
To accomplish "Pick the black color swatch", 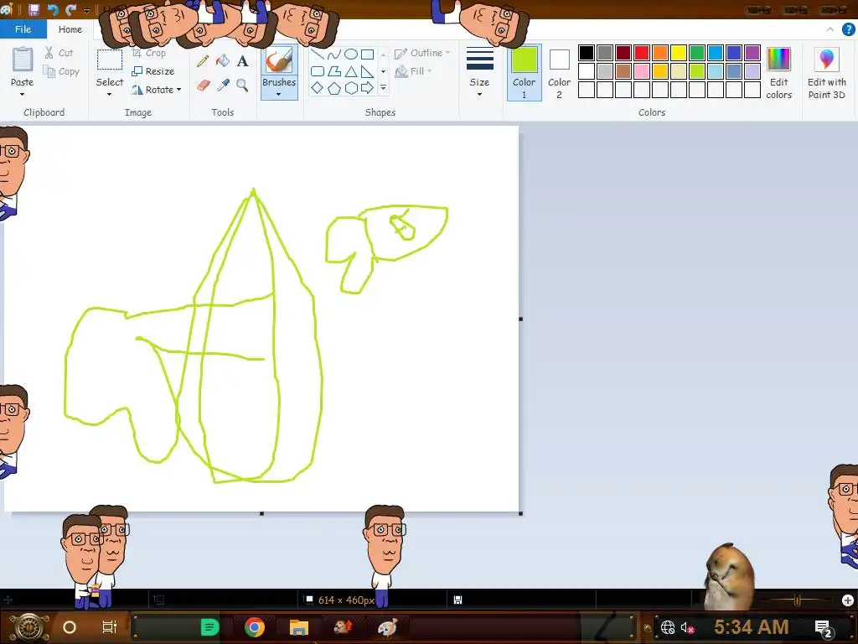I will (x=586, y=53).
